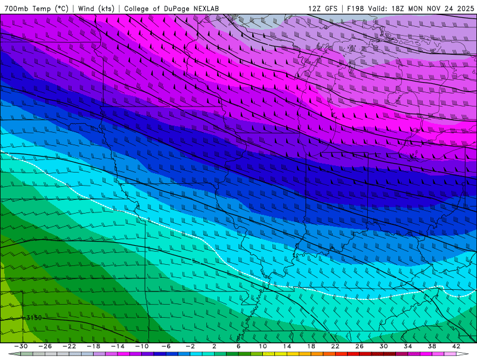Click the positive 6 legend value
The height and width of the screenshot is (357, 477).
click(238, 346)
